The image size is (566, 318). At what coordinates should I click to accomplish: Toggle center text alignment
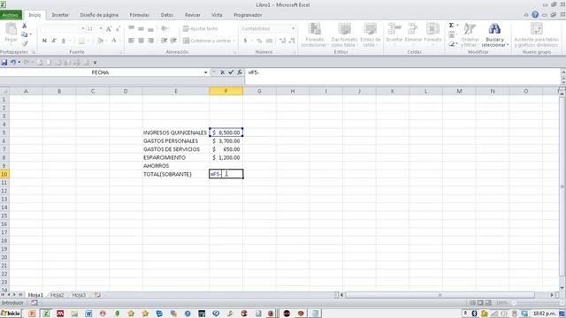141,41
